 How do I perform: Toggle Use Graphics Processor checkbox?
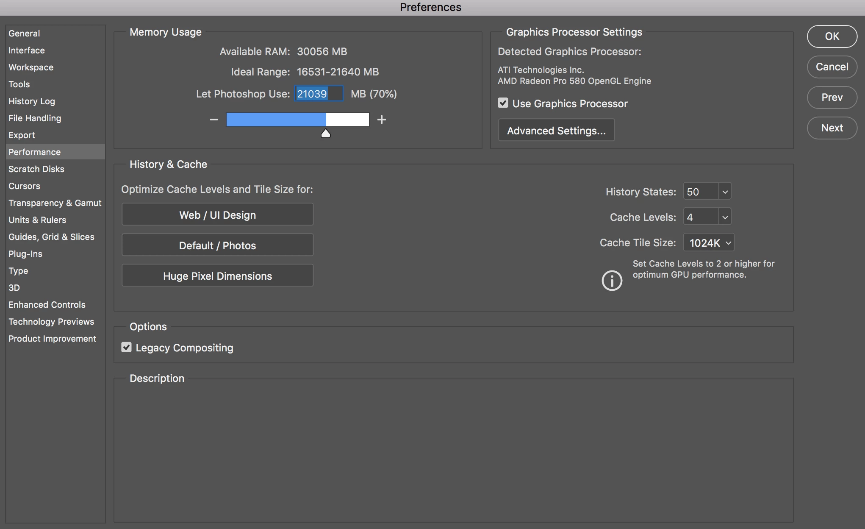503,103
